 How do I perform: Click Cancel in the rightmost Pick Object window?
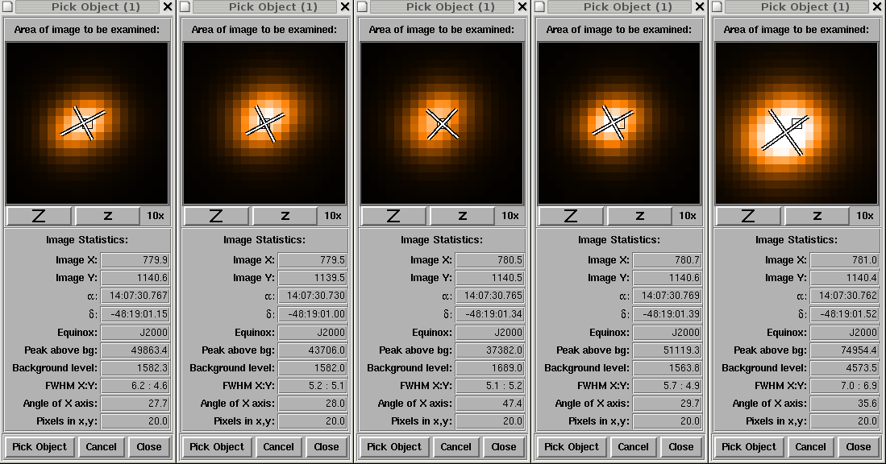tap(810, 447)
